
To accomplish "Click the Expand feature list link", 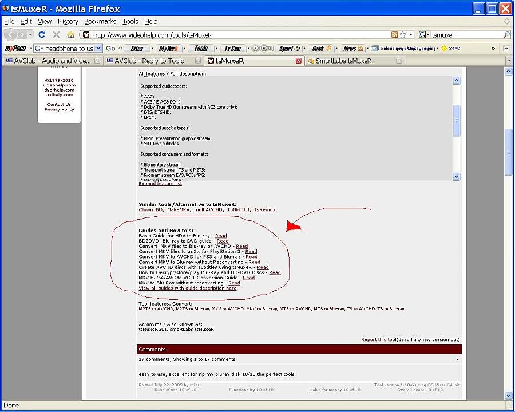I will pyautogui.click(x=160, y=184).
